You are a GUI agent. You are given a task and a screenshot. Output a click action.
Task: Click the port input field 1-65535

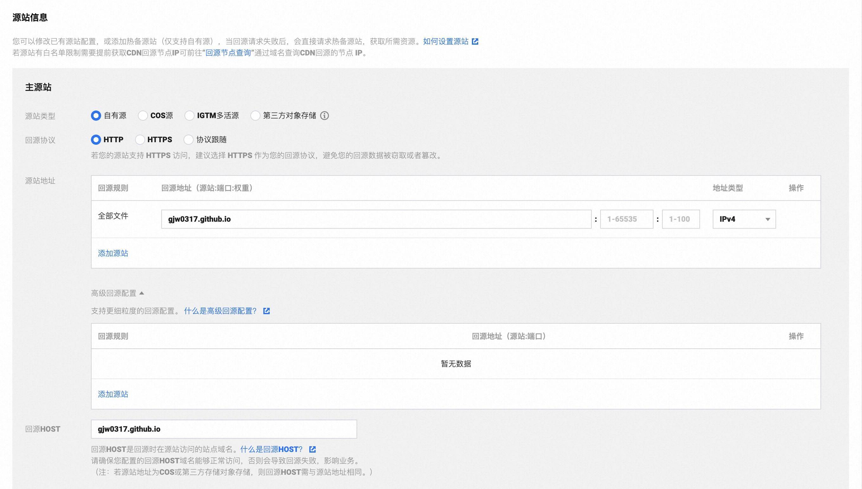point(627,219)
